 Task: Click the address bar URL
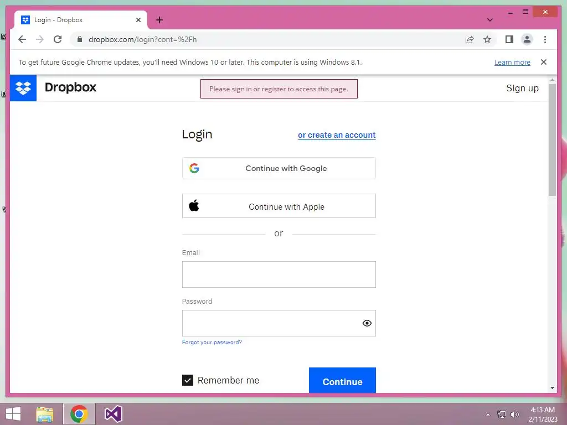142,39
